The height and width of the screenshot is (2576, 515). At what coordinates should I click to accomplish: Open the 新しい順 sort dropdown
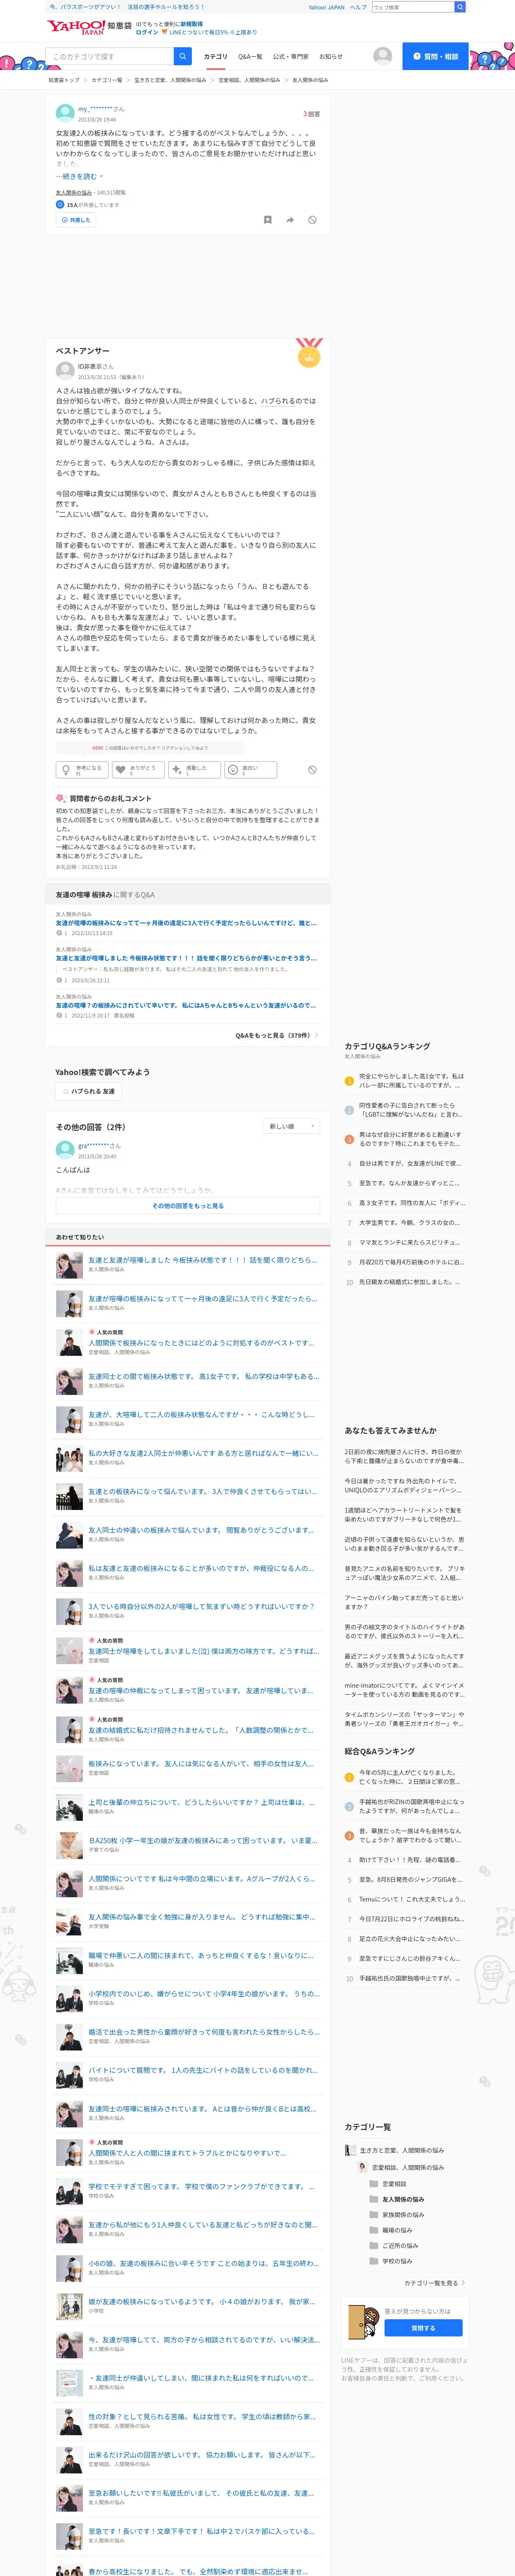pyautogui.click(x=292, y=1126)
